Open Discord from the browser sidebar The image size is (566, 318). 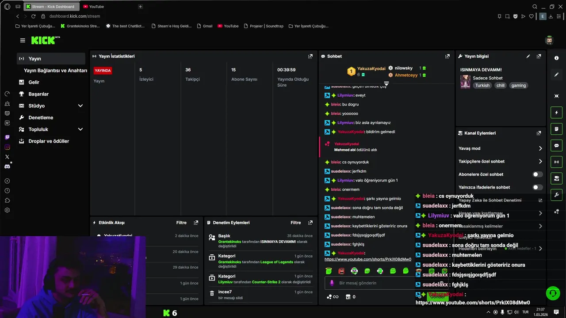7,167
